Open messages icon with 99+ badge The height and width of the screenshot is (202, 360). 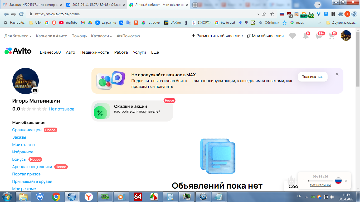pos(319,36)
